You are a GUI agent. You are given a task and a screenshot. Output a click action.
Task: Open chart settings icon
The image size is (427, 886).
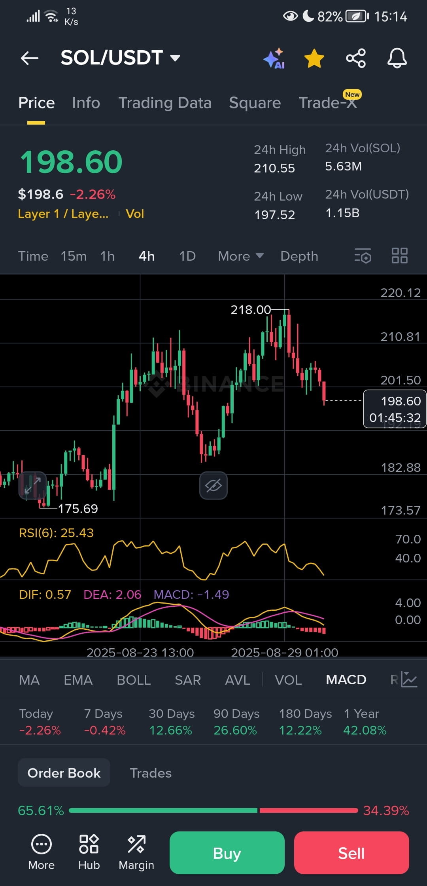coord(363,256)
